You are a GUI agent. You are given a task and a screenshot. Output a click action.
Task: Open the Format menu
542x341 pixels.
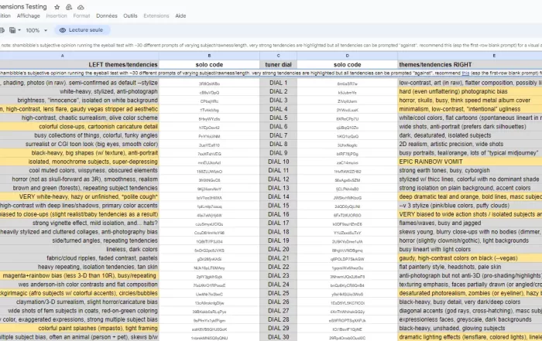pyautogui.click(x=81, y=16)
